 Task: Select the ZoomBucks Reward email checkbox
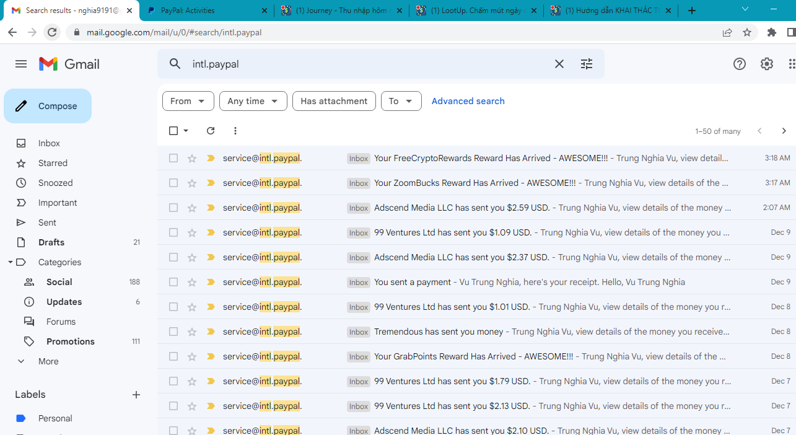[x=173, y=183]
